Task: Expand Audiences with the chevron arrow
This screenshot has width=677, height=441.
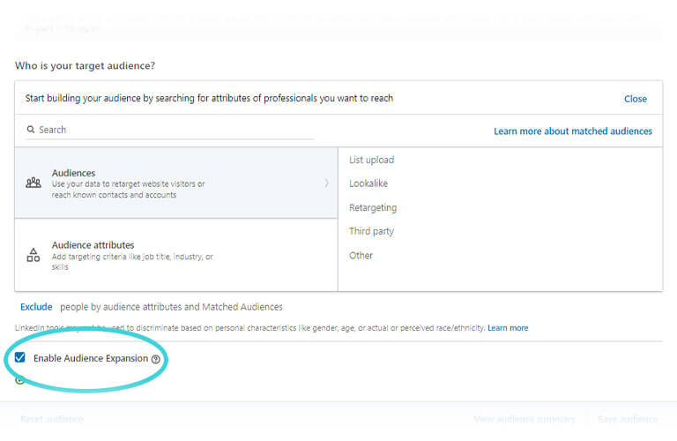Action: tap(326, 183)
